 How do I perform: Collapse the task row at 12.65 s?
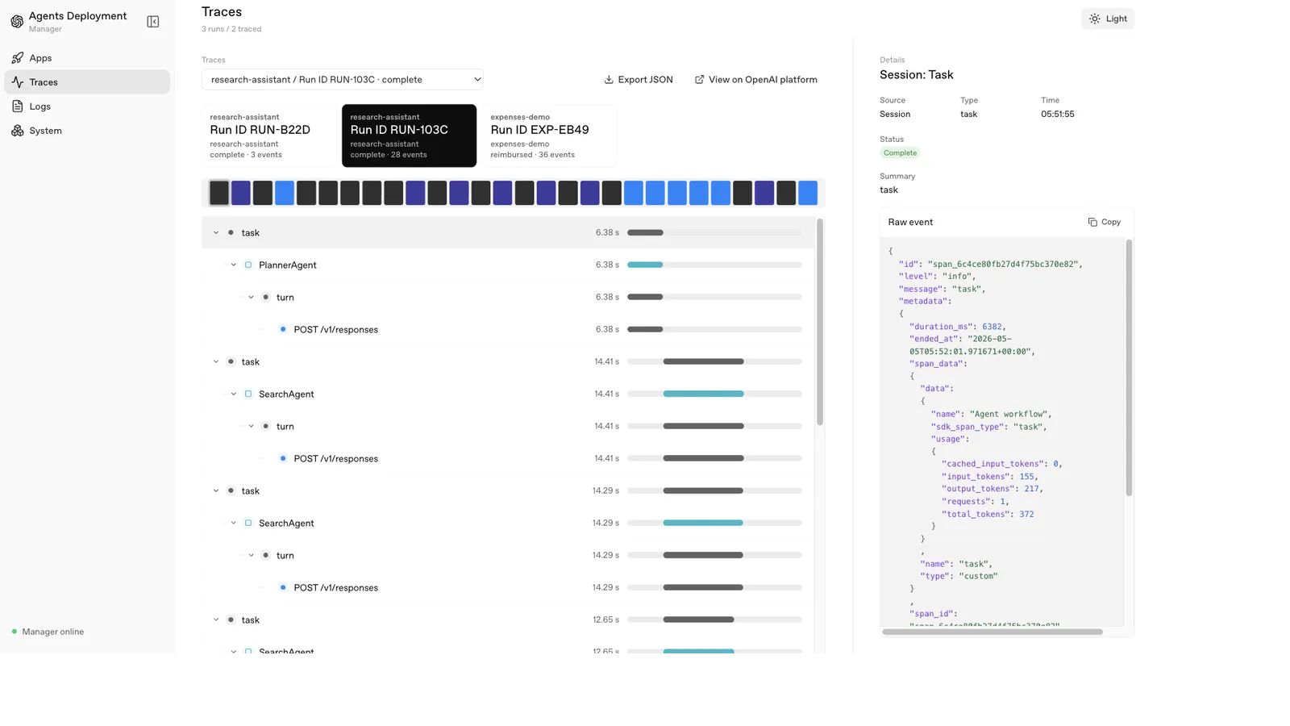[216, 620]
